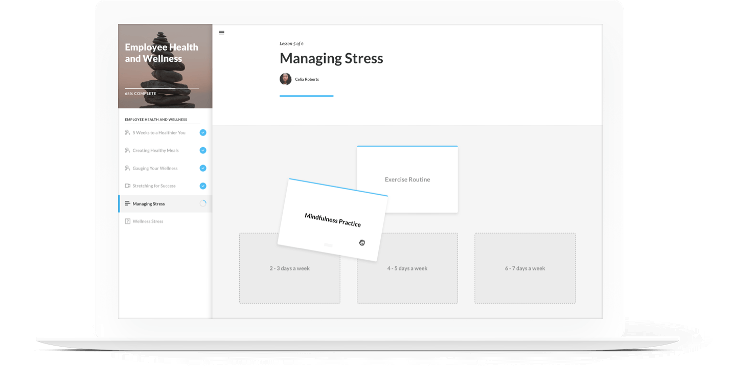This screenshot has height=366, width=733.
Task: Click the 4 - 5 days a week drop zone
Action: coord(407,268)
